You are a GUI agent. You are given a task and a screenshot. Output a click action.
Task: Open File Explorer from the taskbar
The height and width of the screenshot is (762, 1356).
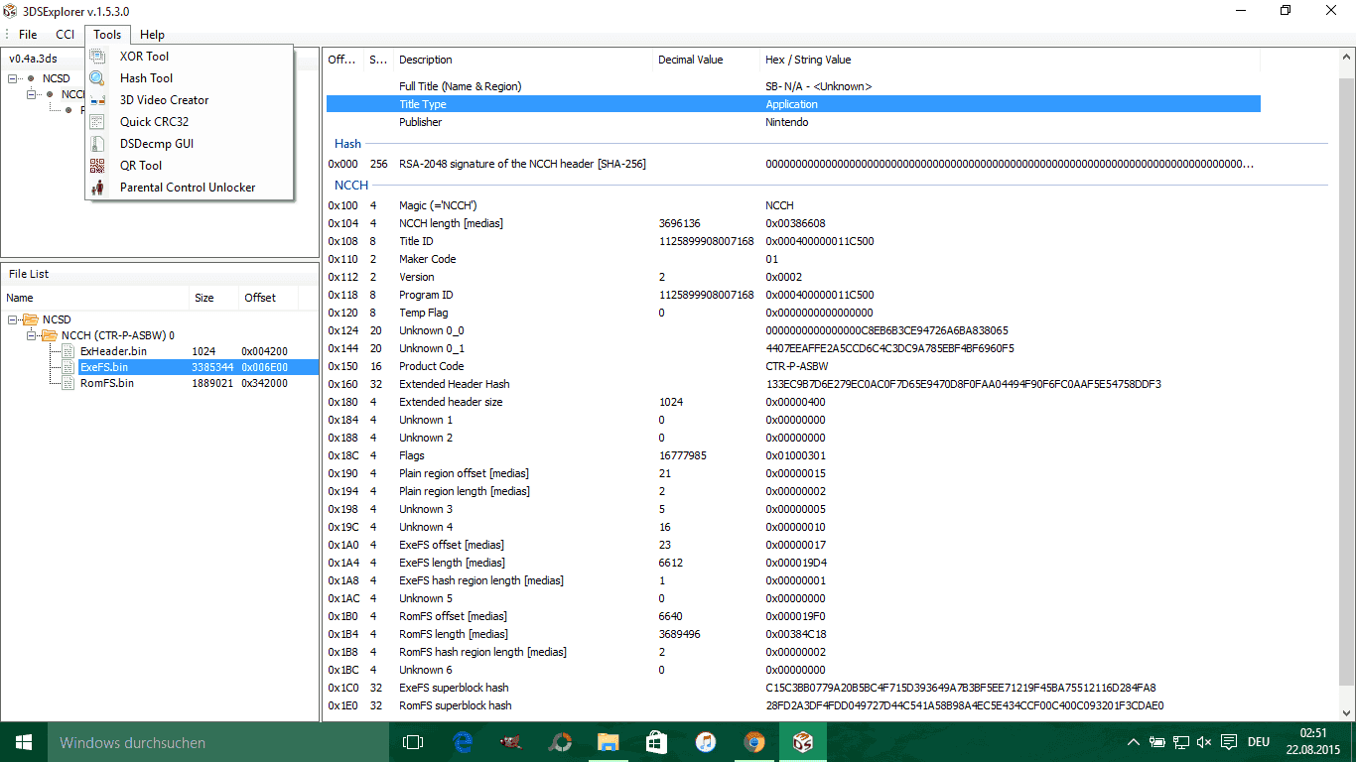coord(608,742)
